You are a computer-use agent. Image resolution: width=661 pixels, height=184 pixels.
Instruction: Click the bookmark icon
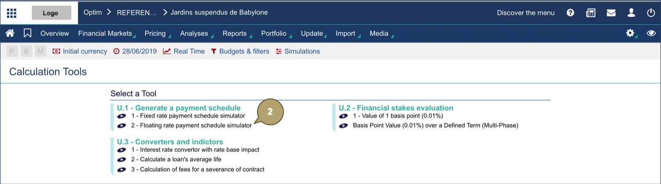tap(28, 33)
